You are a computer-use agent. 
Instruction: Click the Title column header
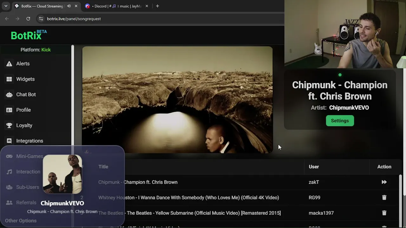pyautogui.click(x=103, y=167)
